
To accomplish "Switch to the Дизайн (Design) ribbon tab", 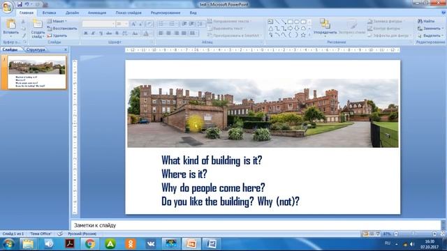I will click(72, 13).
